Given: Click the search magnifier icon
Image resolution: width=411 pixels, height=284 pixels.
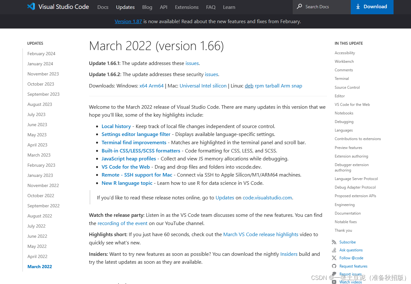Looking at the screenshot, I should click(299, 7).
